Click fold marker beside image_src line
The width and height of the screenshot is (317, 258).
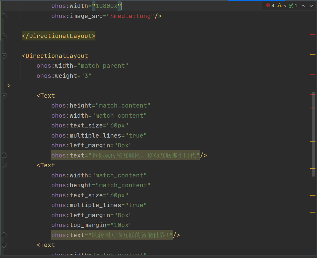pyautogui.click(x=4, y=16)
